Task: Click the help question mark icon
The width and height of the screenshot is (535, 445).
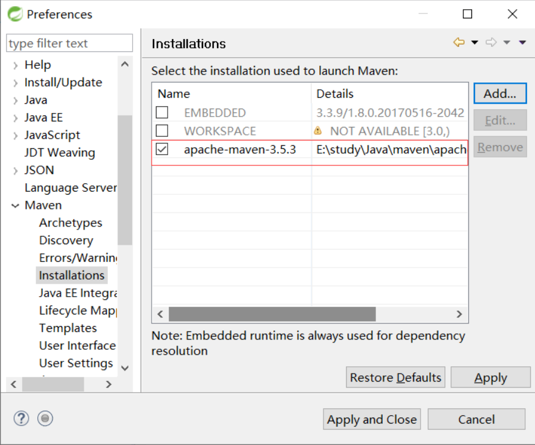Action: [x=21, y=418]
